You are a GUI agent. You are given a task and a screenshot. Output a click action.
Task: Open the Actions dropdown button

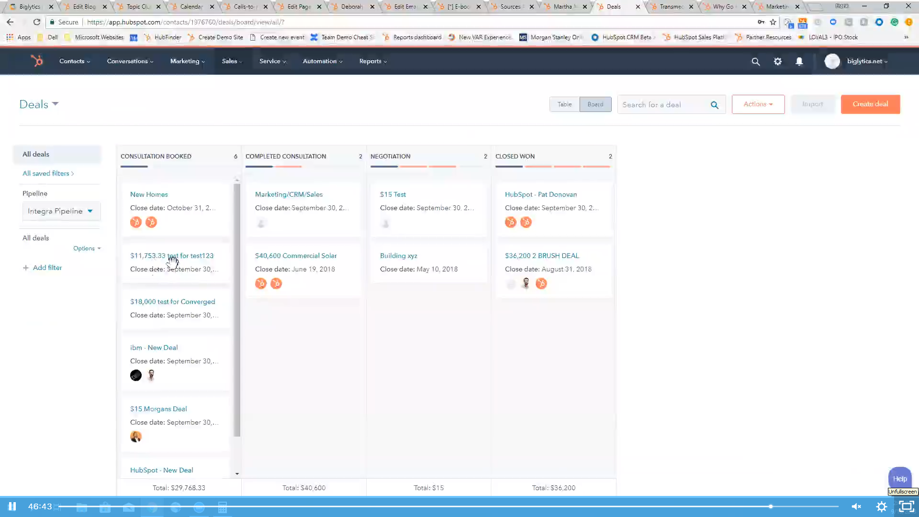pyautogui.click(x=758, y=104)
